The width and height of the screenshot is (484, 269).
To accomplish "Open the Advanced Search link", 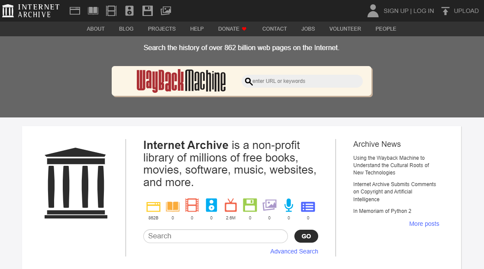I will (294, 251).
